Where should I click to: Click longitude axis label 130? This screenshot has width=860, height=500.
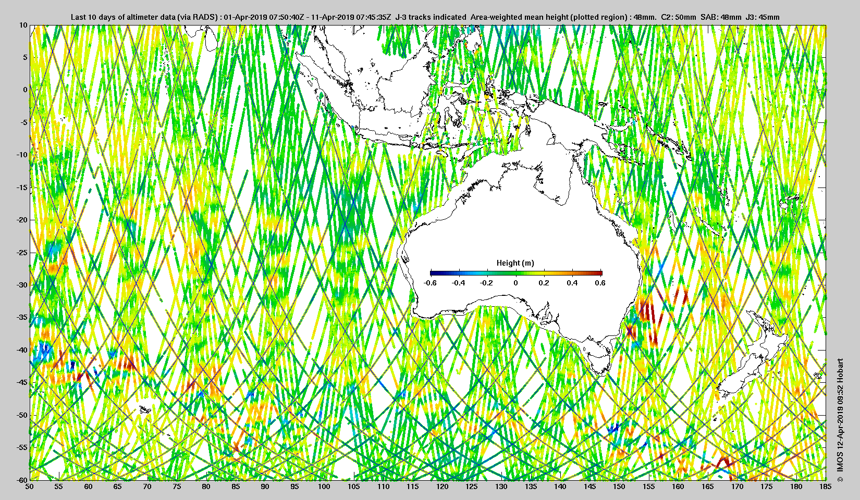click(501, 486)
